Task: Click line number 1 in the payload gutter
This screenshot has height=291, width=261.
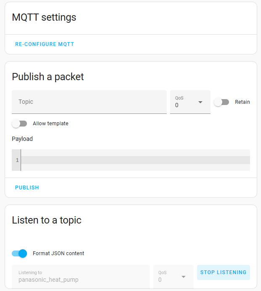Action: (17, 160)
